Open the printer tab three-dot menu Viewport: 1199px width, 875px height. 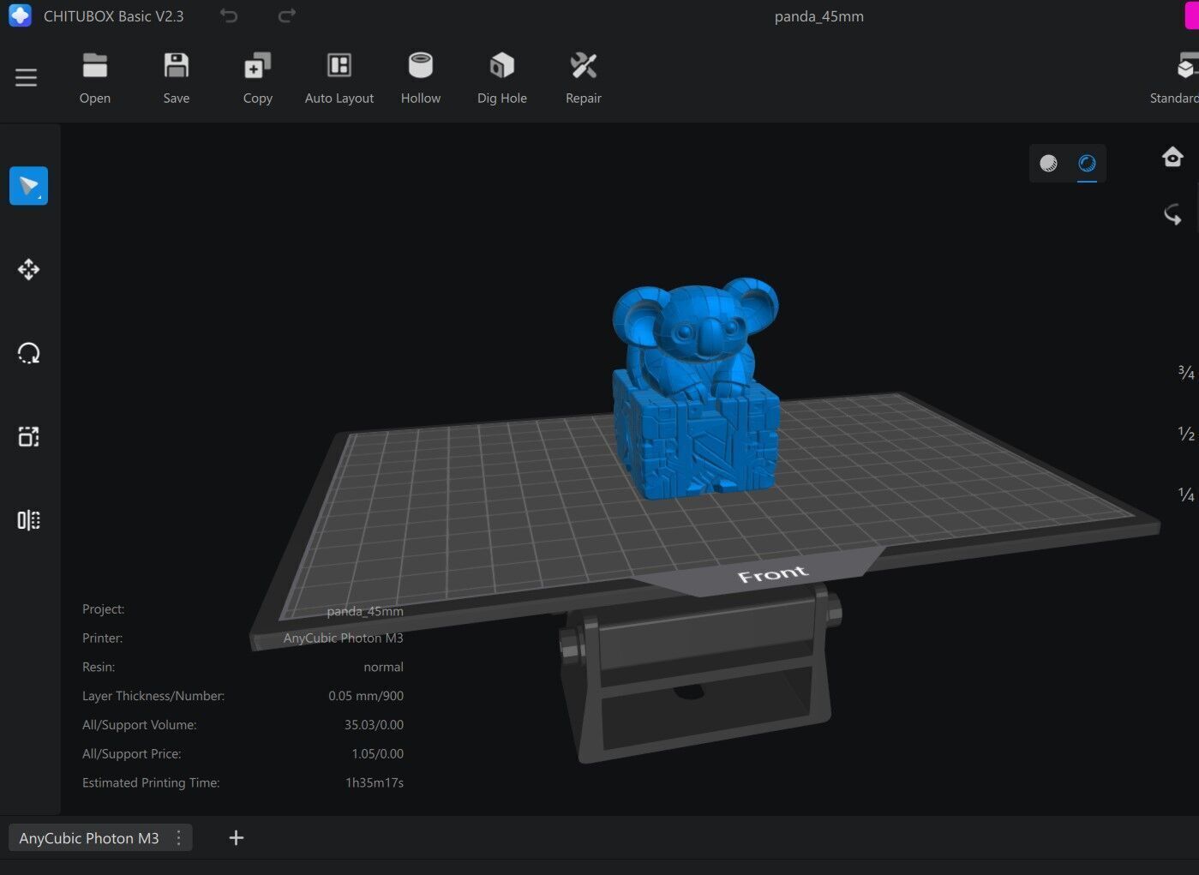tap(178, 838)
